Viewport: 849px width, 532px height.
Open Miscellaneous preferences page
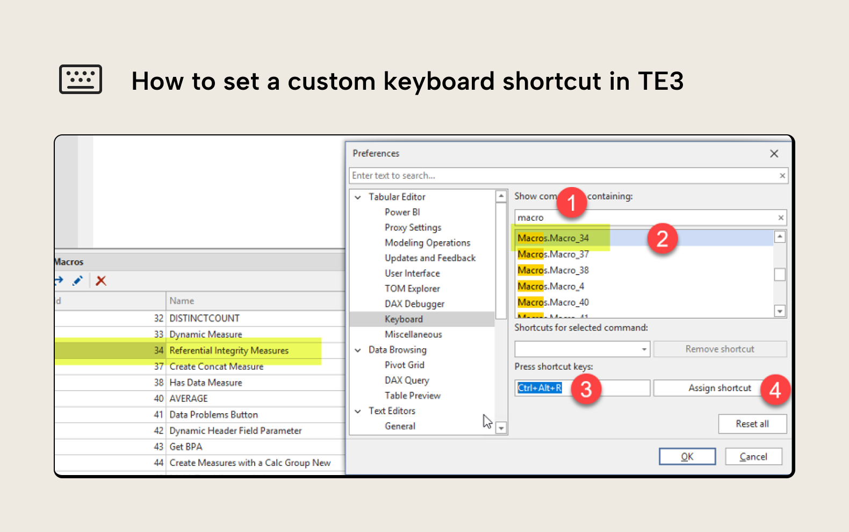click(413, 334)
